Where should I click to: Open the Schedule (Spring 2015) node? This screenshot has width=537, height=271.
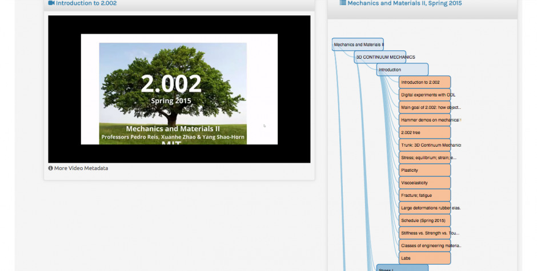pyautogui.click(x=424, y=220)
